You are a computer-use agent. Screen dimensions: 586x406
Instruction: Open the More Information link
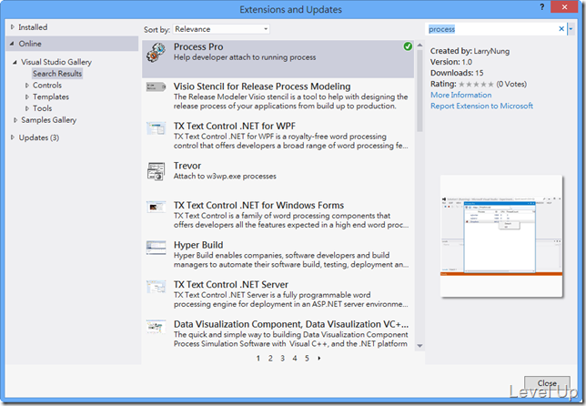[x=460, y=95]
